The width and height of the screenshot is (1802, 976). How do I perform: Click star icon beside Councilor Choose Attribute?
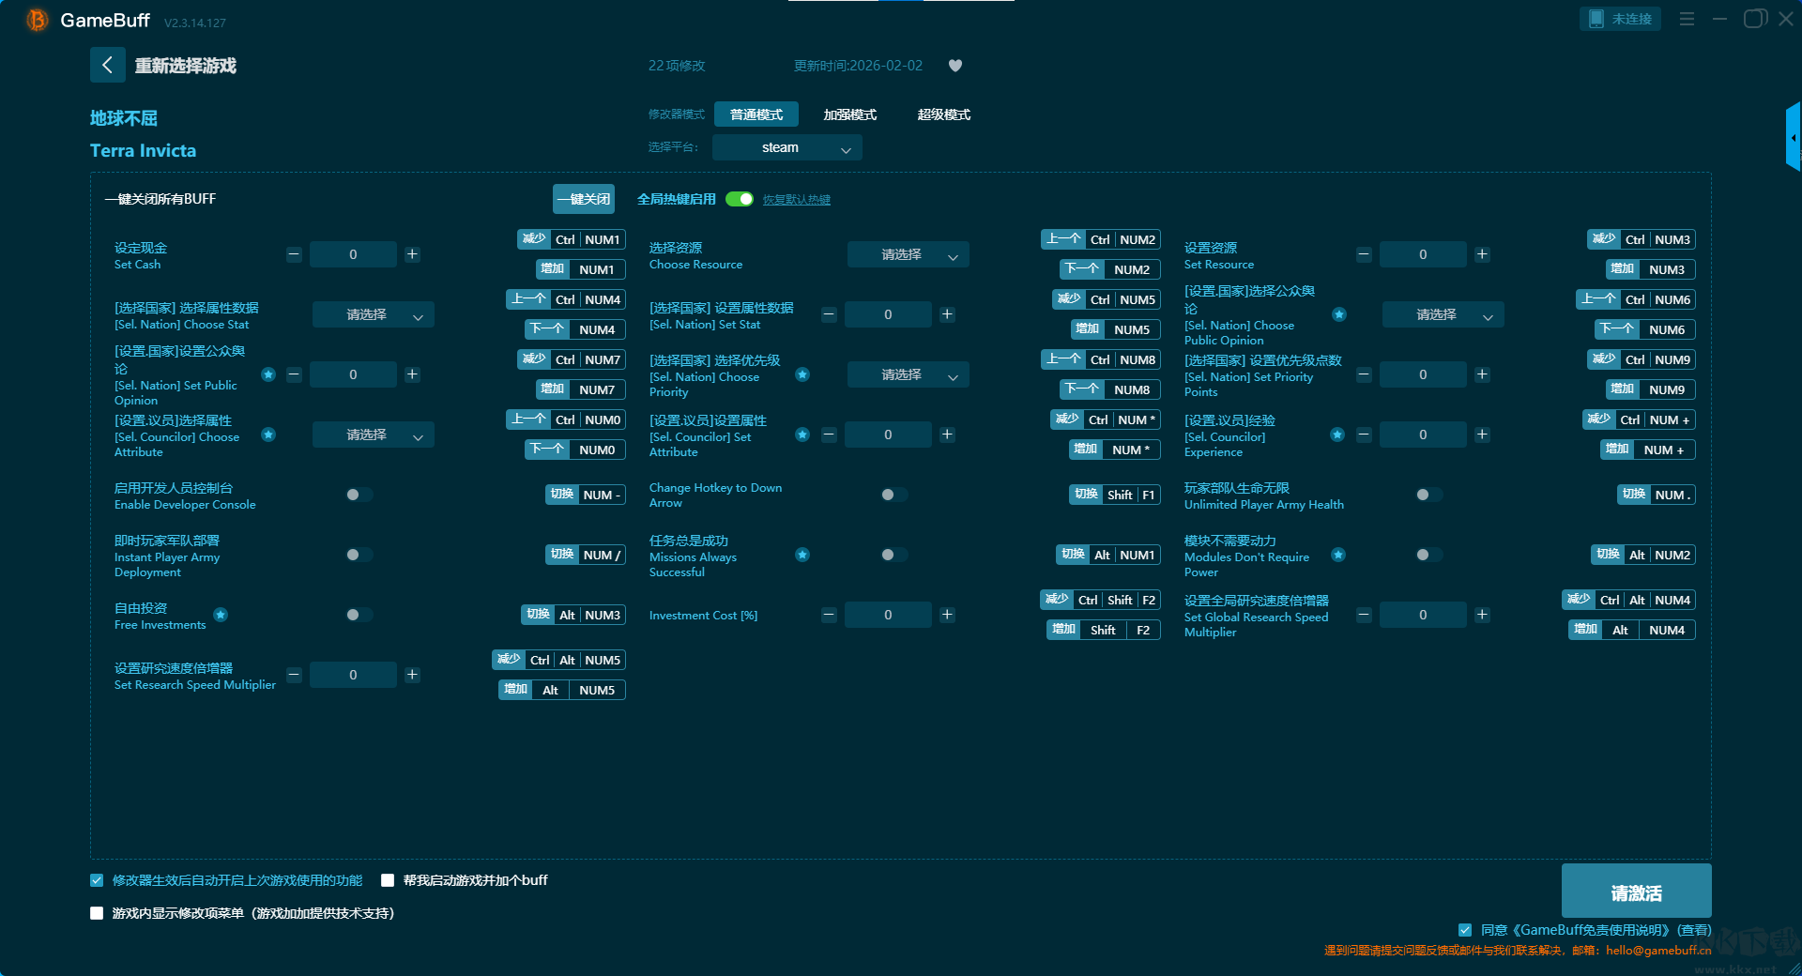tap(268, 435)
